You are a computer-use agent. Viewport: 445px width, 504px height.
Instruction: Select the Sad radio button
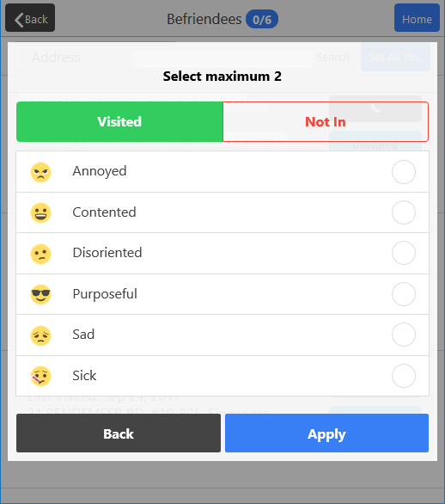pos(404,335)
